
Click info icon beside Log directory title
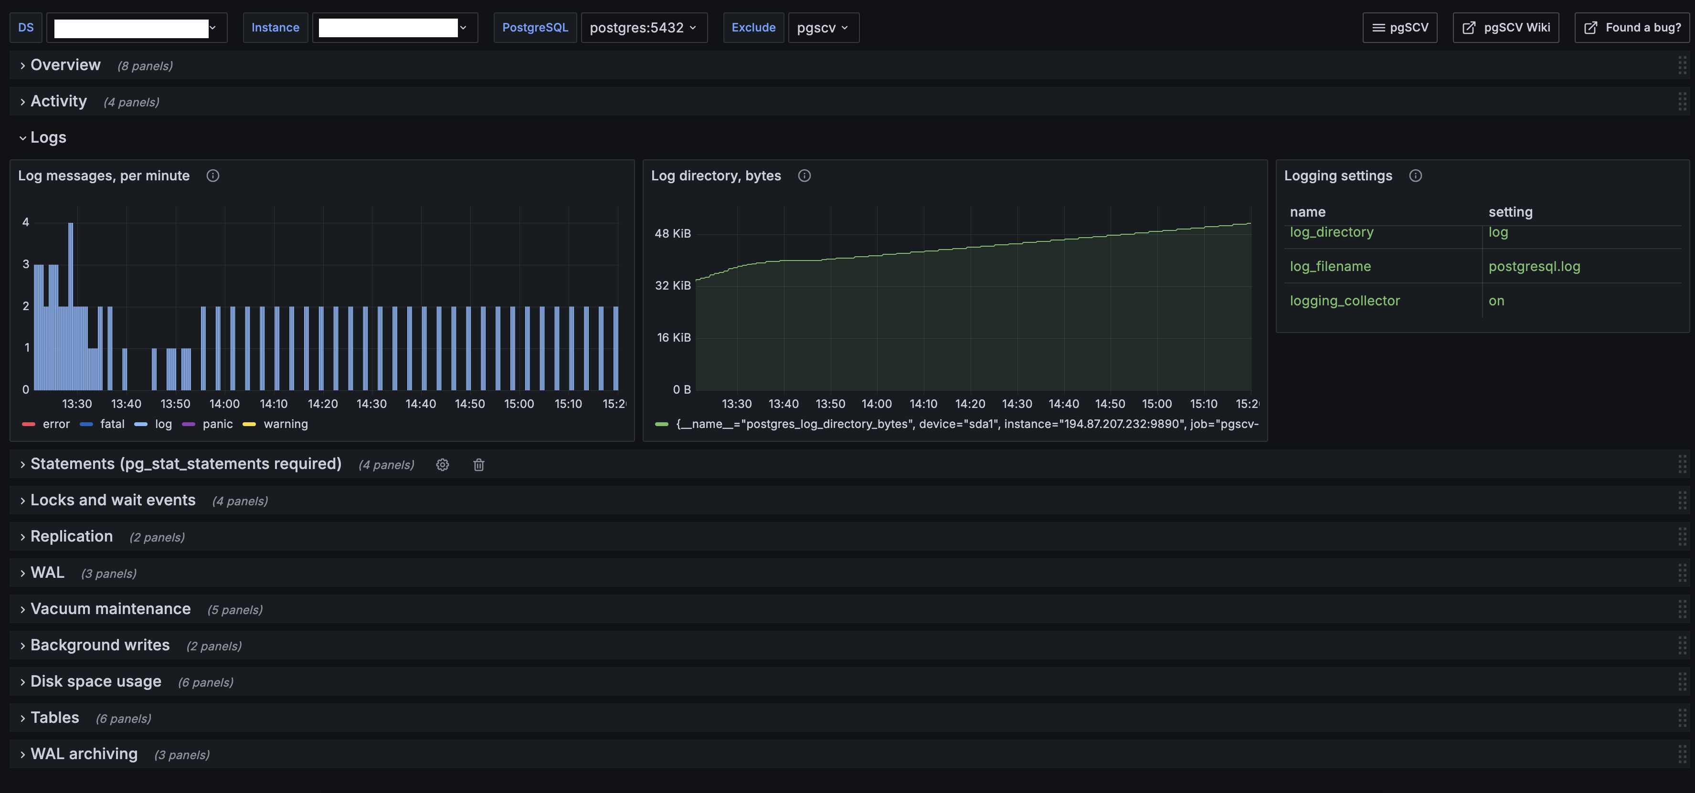pyautogui.click(x=804, y=176)
